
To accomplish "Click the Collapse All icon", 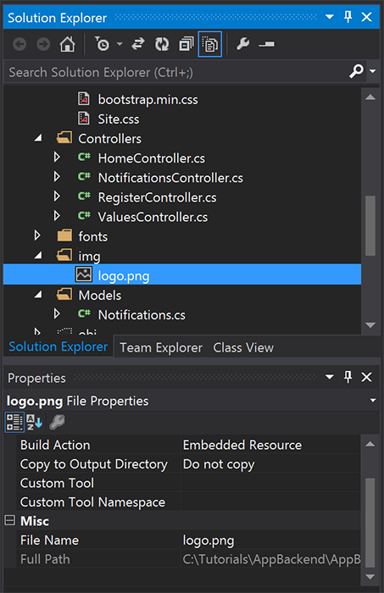I will pos(186,44).
